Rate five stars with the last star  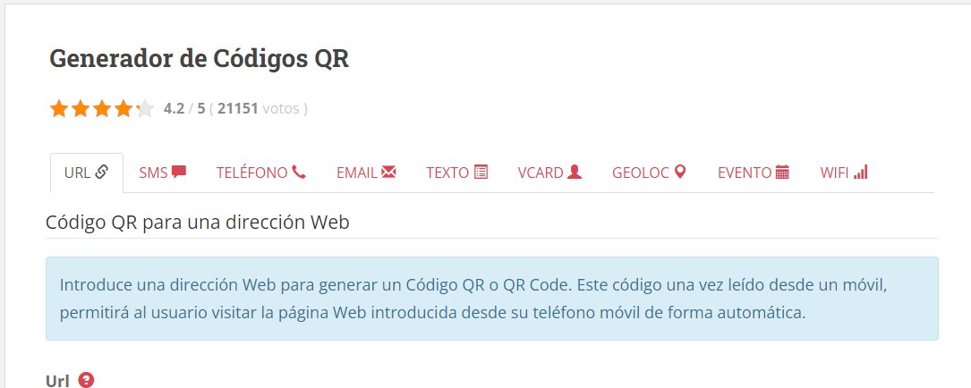144,109
